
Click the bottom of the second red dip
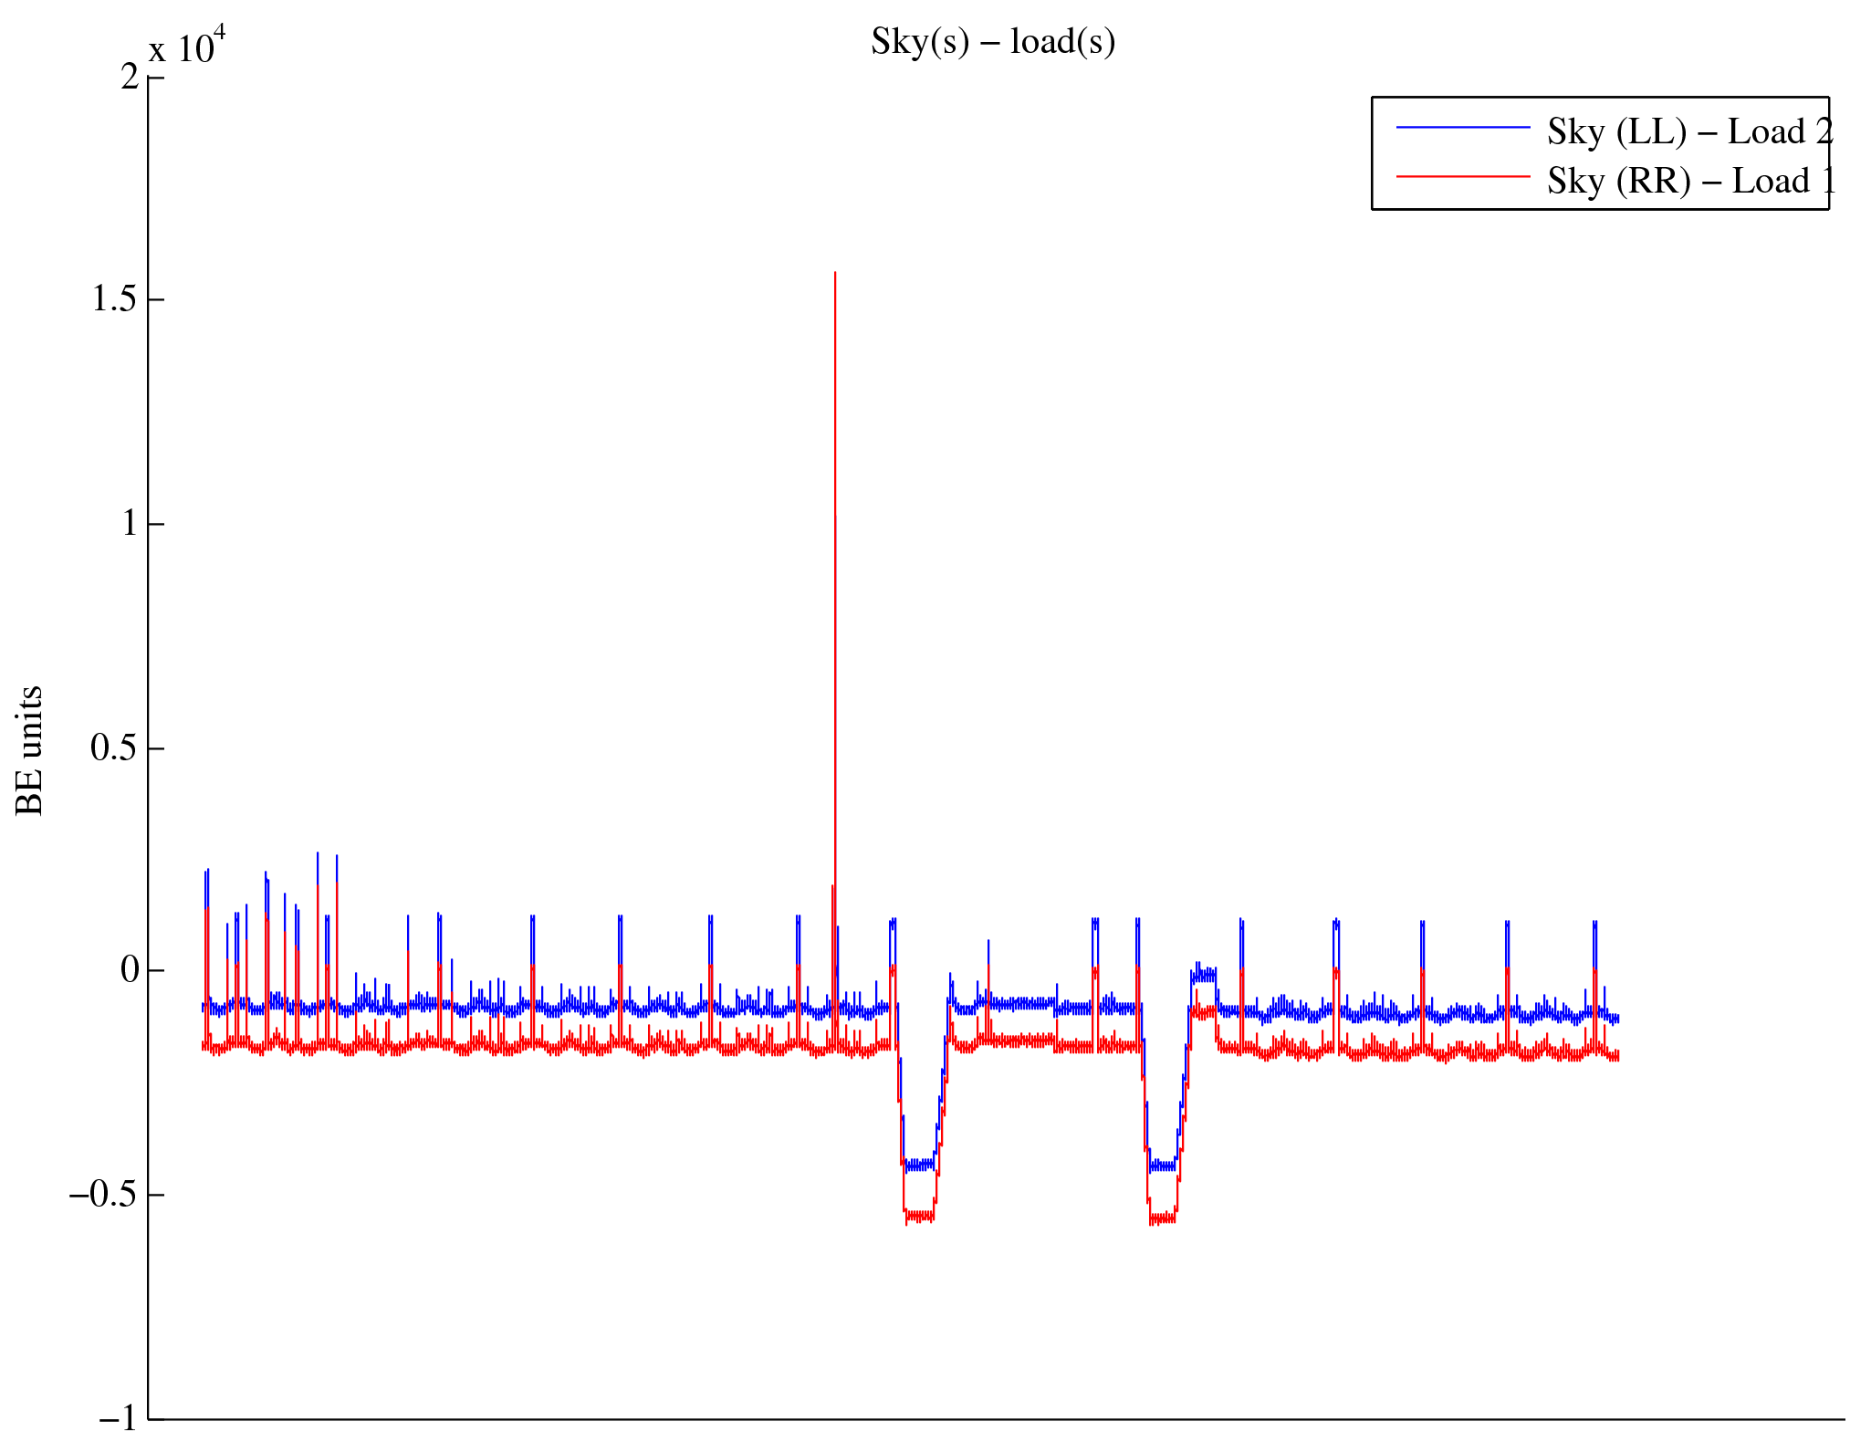(x=1163, y=1218)
